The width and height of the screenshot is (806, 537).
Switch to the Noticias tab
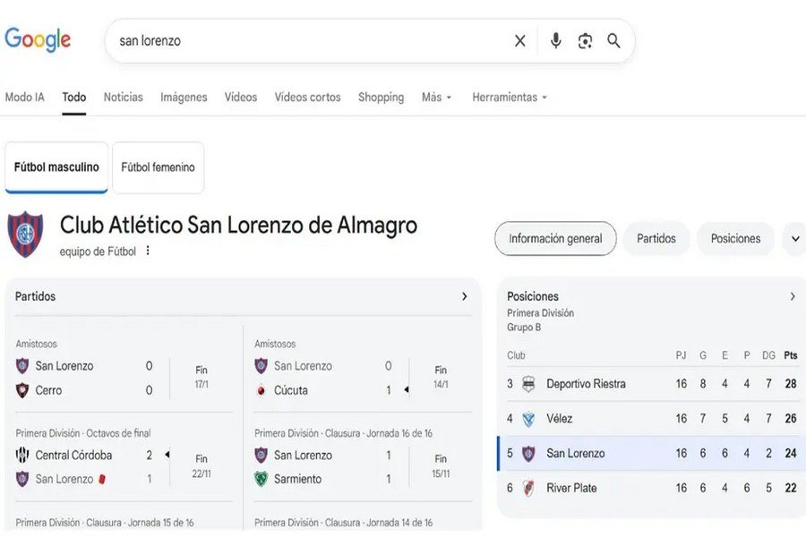123,98
